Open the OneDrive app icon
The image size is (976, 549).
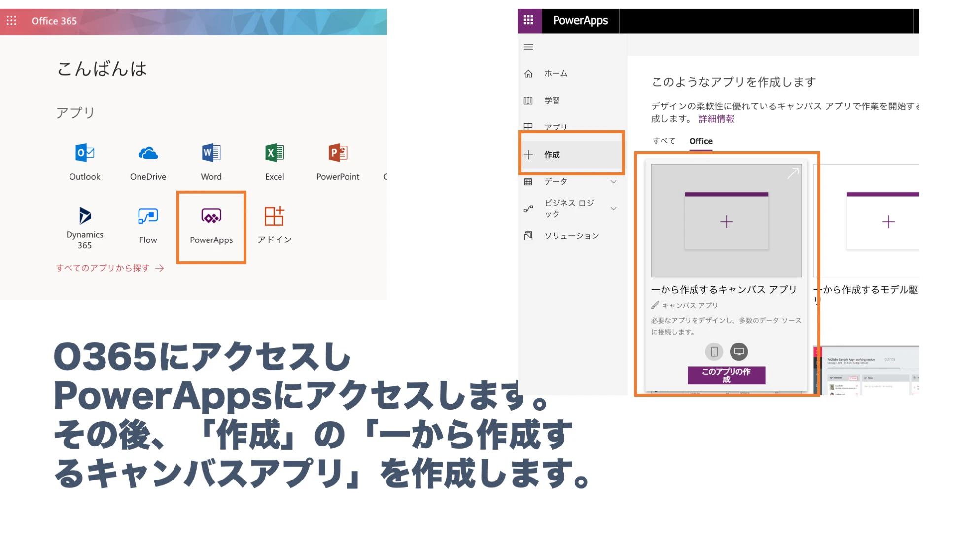[148, 153]
